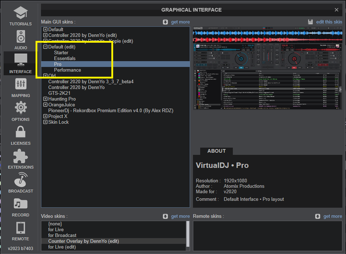Select 'for Live (edit)' video skin

(x=62, y=247)
